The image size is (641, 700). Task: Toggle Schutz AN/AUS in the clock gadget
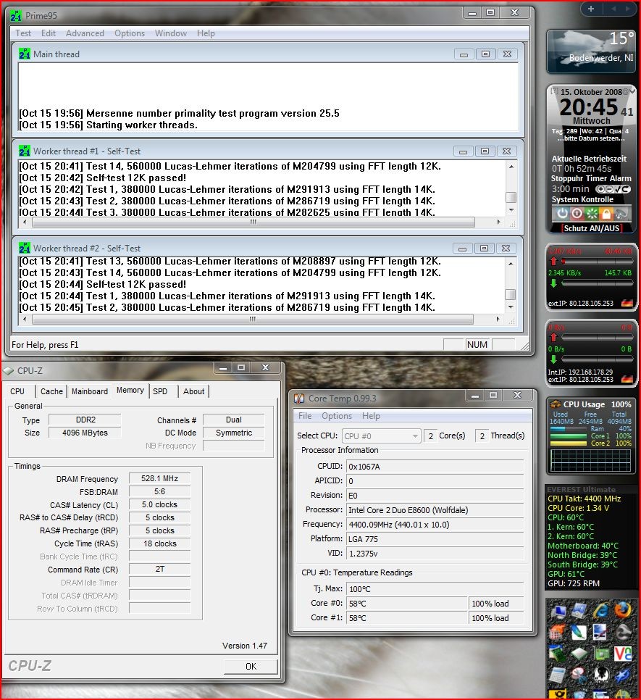592,228
